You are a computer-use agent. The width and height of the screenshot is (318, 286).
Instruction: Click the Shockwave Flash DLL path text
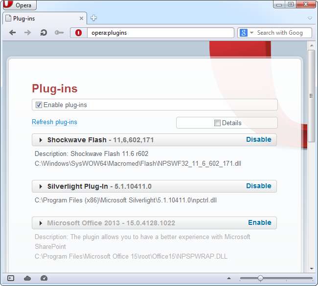tap(138, 164)
